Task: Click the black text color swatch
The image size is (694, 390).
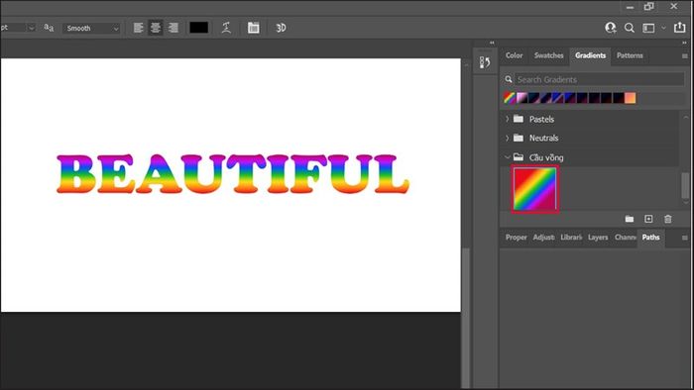Action: [x=198, y=28]
